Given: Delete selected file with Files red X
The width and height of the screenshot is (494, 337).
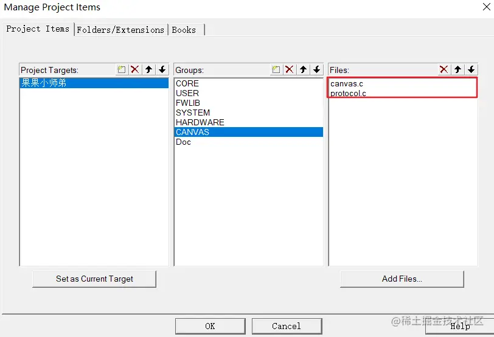Looking at the screenshot, I should coord(444,69).
